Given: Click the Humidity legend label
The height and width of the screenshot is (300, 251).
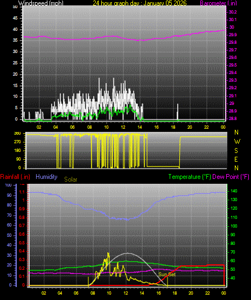Looking at the screenshot, I should tap(46, 177).
